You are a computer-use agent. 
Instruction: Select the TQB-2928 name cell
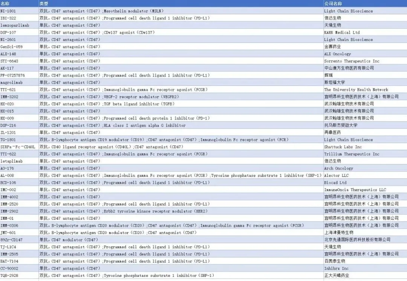[x=19, y=276]
